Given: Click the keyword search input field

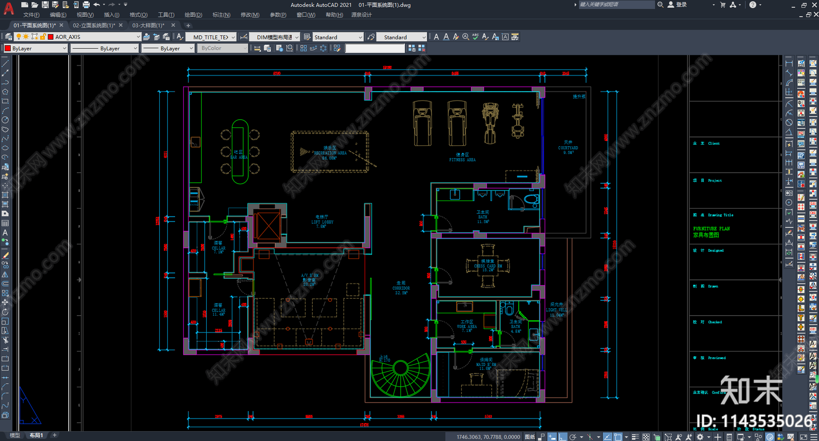Looking at the screenshot, I should [x=616, y=5].
